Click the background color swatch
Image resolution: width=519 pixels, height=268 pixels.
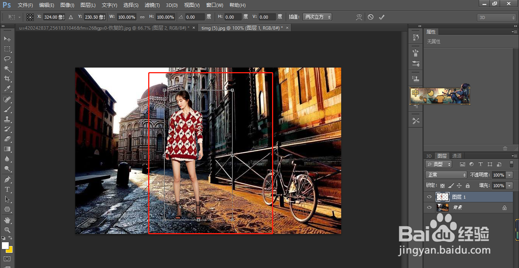coord(10,250)
